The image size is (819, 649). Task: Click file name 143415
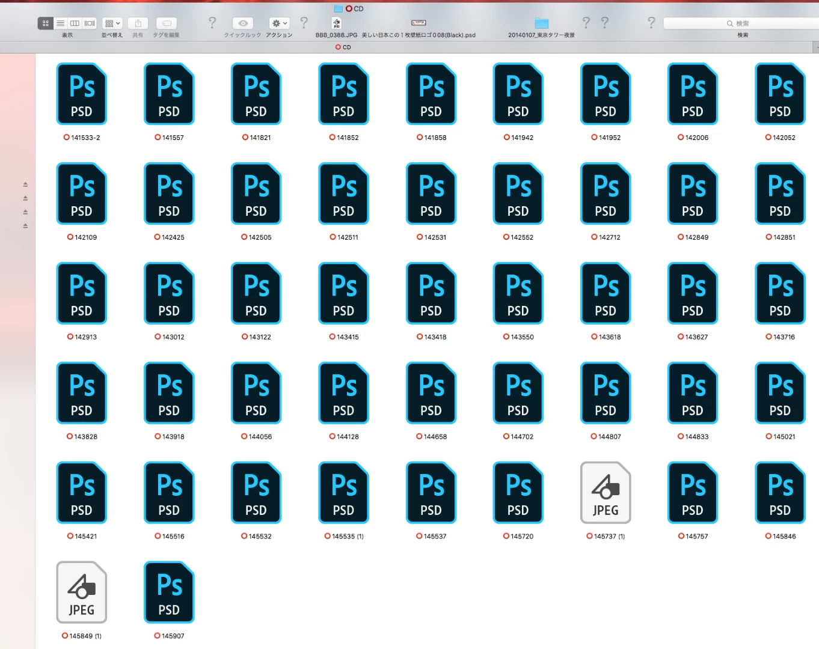tap(348, 337)
